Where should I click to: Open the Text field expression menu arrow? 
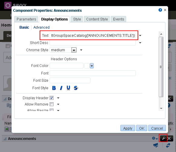coord(140,36)
